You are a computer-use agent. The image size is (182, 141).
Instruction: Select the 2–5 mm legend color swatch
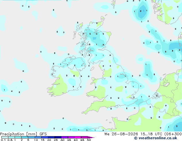pyautogui.click(x=25, y=137)
